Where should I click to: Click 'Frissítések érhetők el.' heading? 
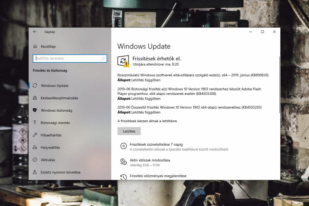pos(157,58)
